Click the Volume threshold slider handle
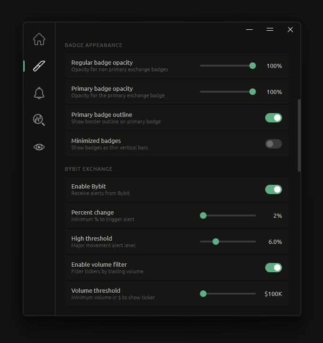The image size is (323, 343). pyautogui.click(x=203, y=294)
